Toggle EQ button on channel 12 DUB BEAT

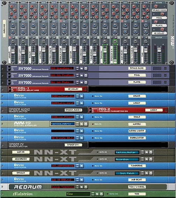tap(122, 21)
